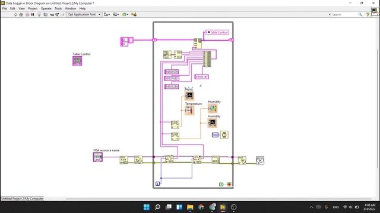This screenshot has height=213, width=380.
Task: Select the blue numeric terminal in the loop's bottom-left corner
Action: 157,184
